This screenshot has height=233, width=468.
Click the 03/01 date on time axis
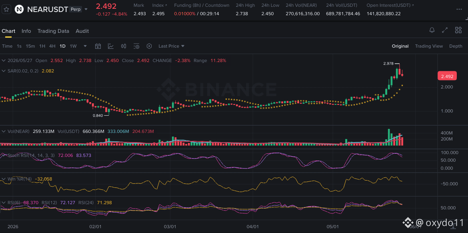[x=170, y=227]
